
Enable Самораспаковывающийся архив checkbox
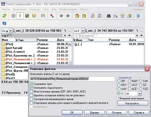(x=31, y=99)
